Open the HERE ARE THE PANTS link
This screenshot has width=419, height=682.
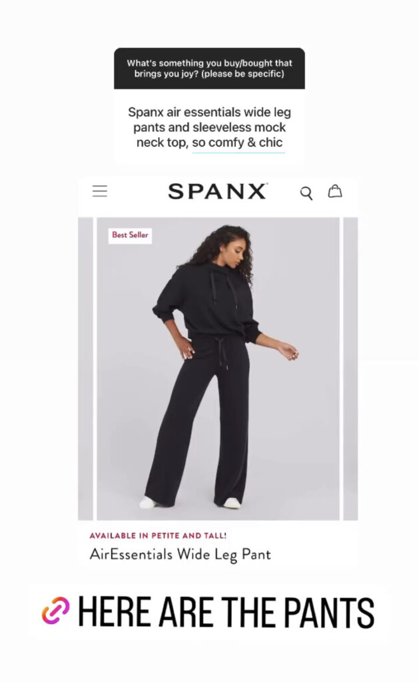click(x=209, y=611)
